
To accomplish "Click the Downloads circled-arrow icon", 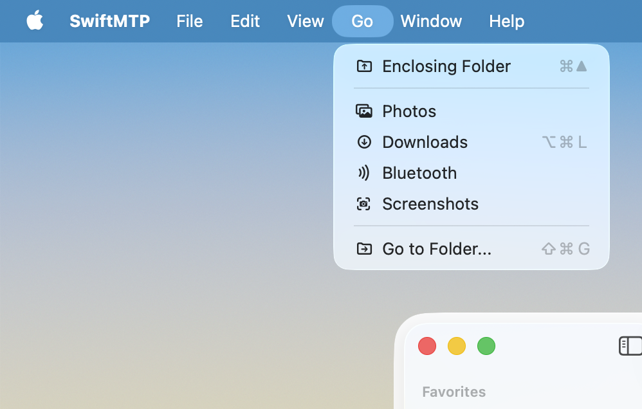I will pos(364,142).
